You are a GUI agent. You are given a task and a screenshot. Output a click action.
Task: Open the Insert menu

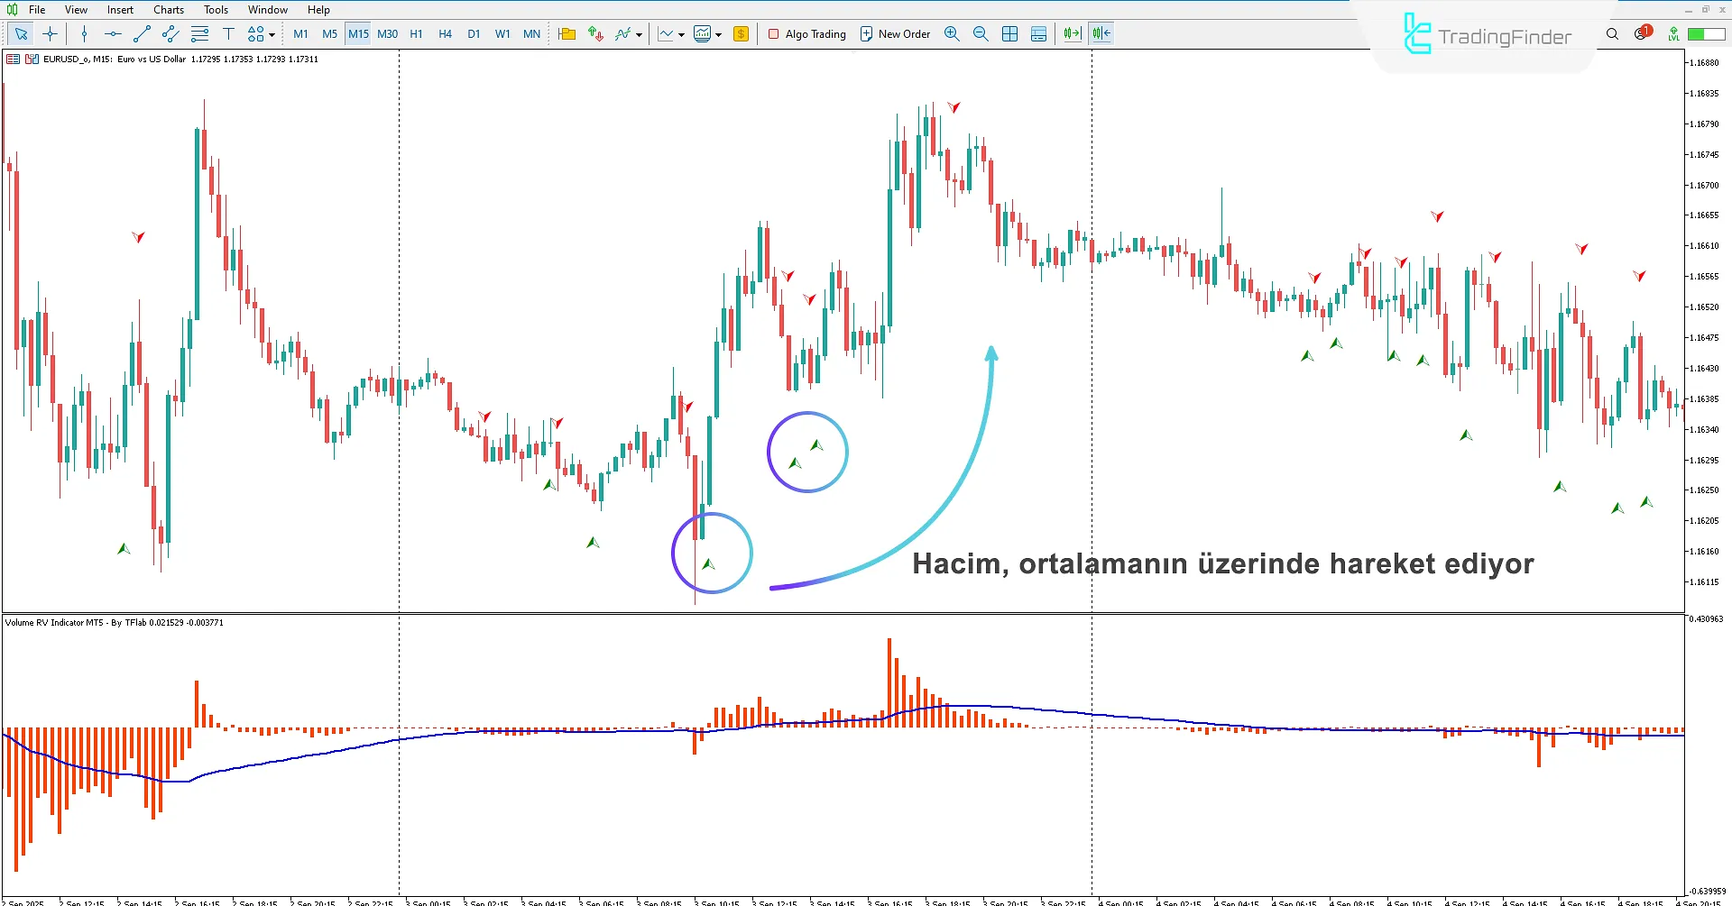[120, 9]
